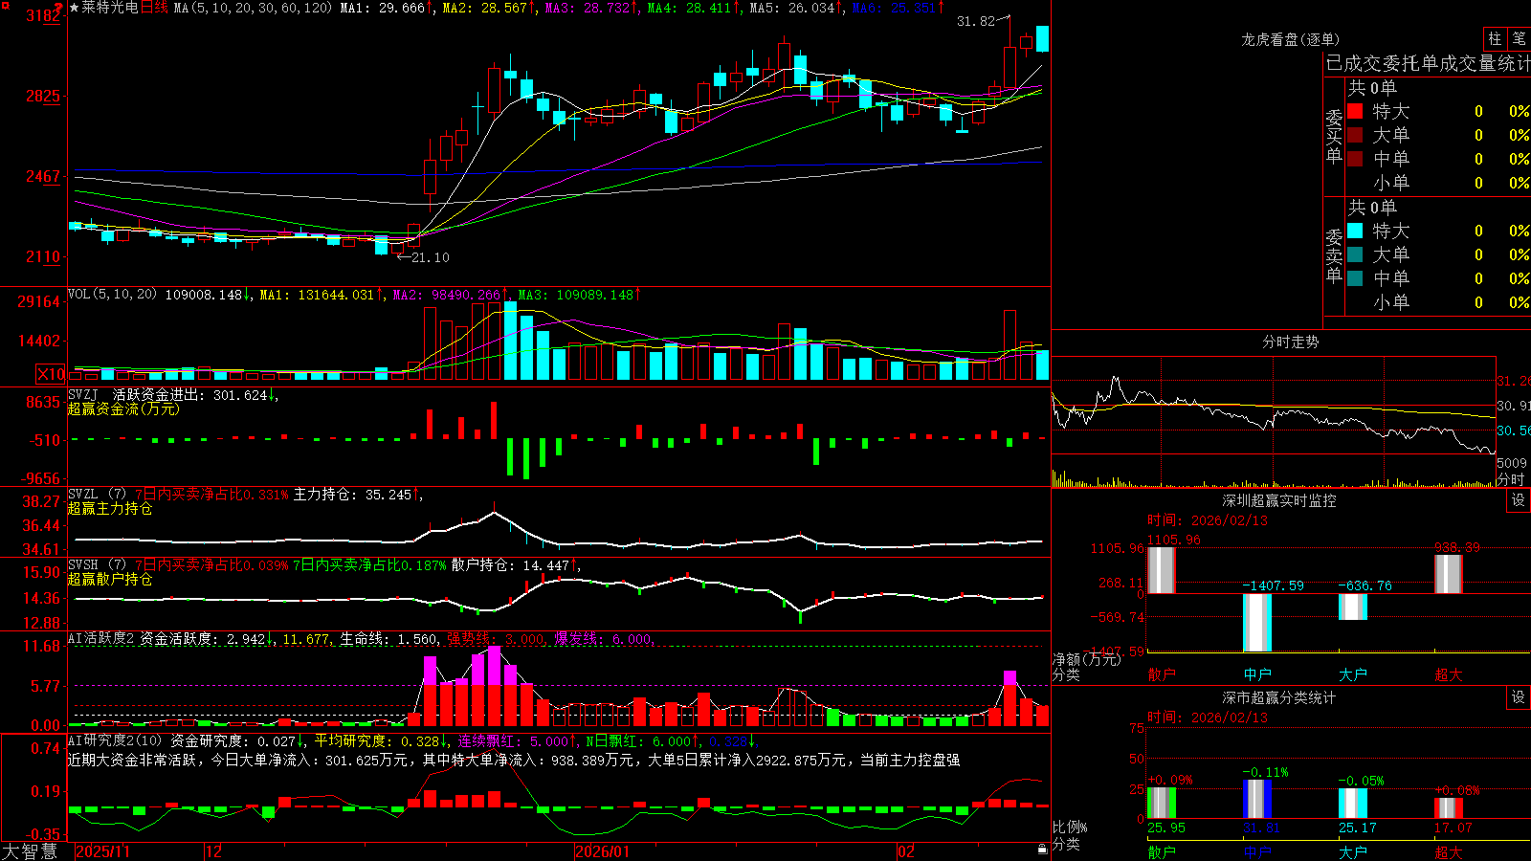
Task: Click the 02 month marker on time axis
Action: pos(906,851)
